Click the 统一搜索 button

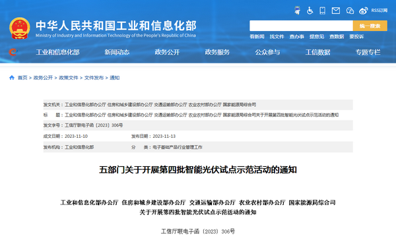tap(370, 26)
